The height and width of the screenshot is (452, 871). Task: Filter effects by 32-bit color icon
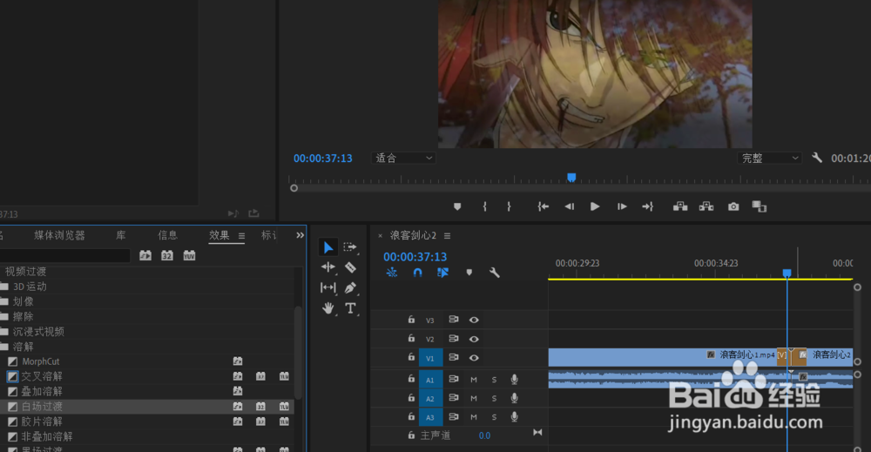pos(167,255)
